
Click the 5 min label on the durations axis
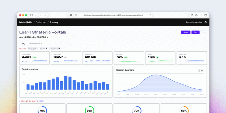[155, 94]
